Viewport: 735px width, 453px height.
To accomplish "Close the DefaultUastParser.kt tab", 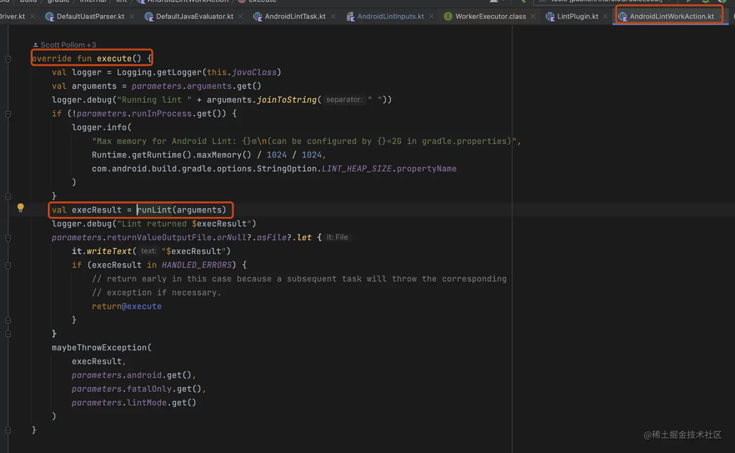I will click(132, 17).
